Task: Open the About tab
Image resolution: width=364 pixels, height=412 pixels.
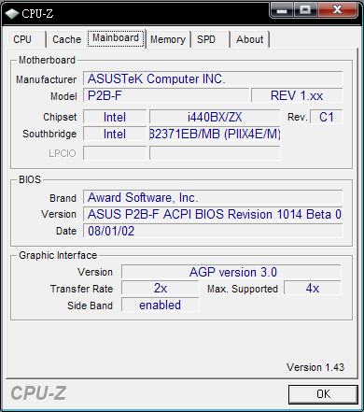Action: pos(250,39)
